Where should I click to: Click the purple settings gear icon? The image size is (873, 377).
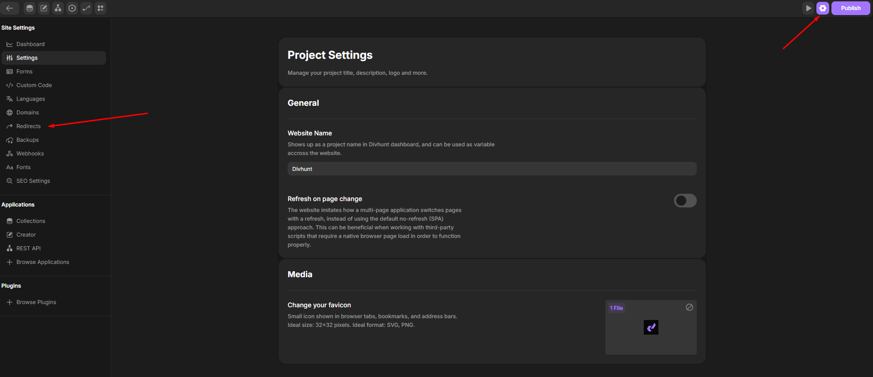pos(823,8)
